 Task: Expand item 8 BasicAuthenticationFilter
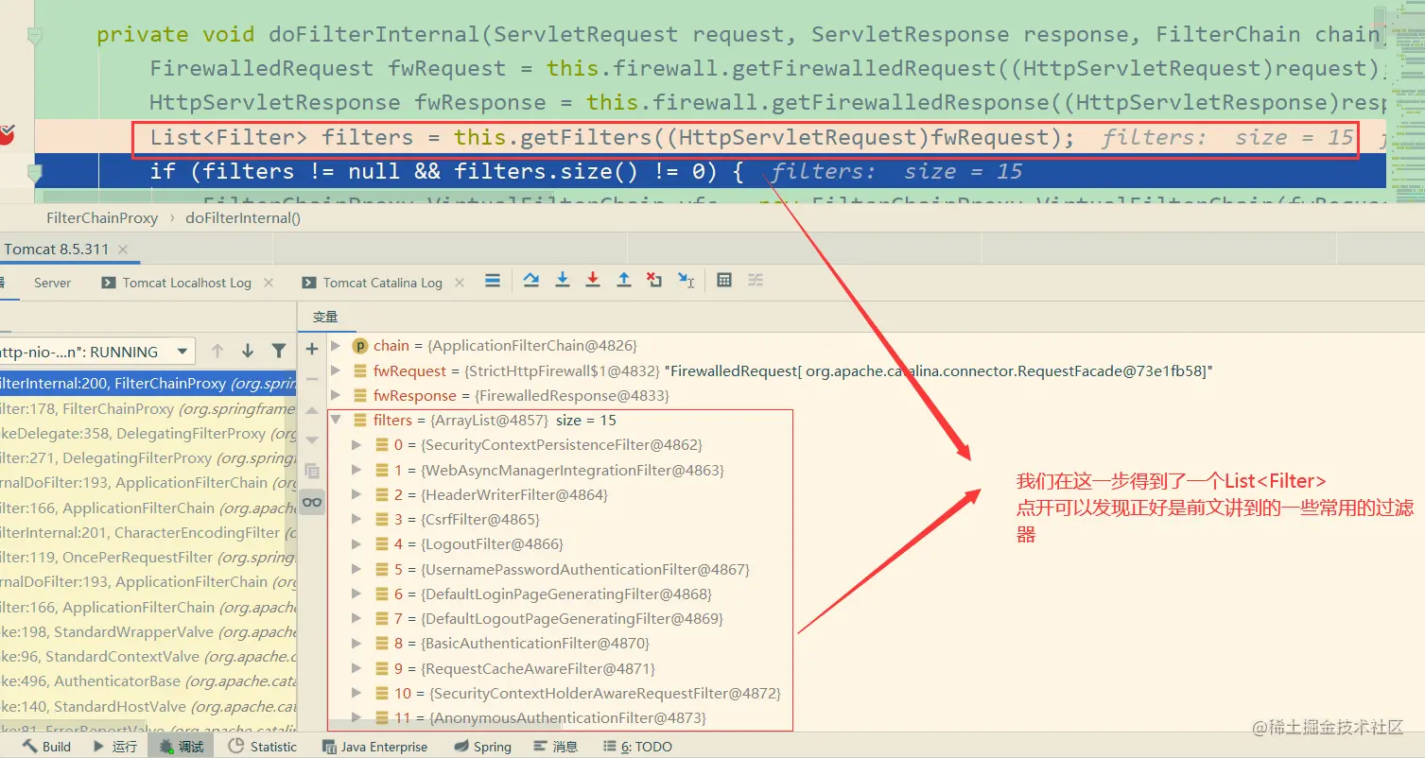point(356,644)
